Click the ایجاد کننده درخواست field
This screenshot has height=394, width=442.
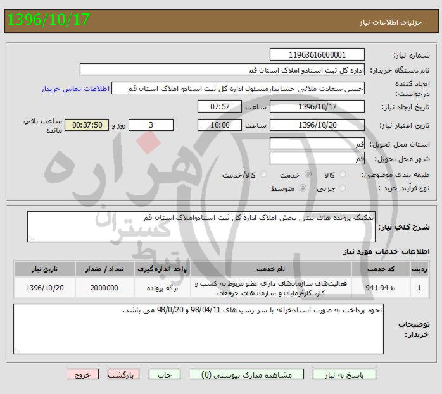[x=238, y=88]
